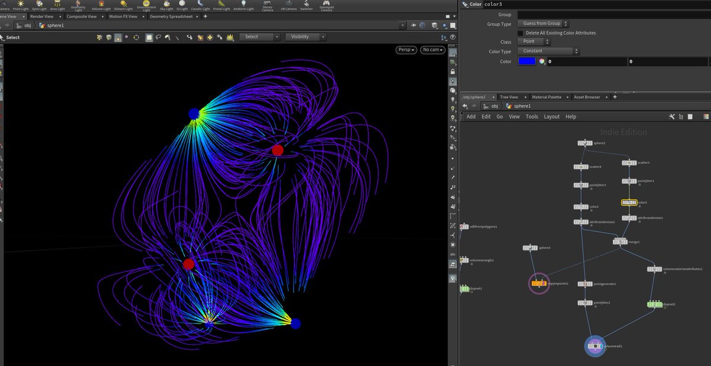The width and height of the screenshot is (711, 366).
Task: Switch to the Tree View tab
Action: tap(509, 97)
